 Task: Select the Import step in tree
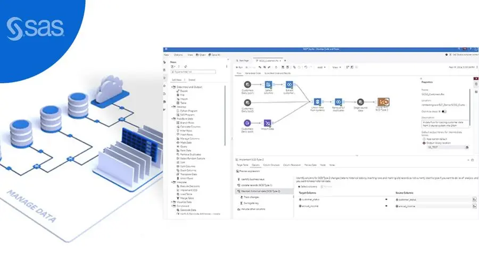pyautogui.click(x=182, y=99)
